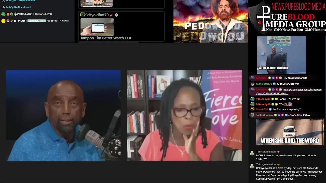
Task: Open the 'Tampon Tim Better Watch Out' thumbnail
Action: tap(97, 27)
